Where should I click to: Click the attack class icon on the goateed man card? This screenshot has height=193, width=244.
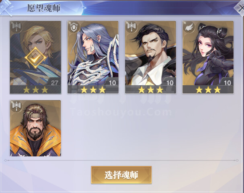click(131, 27)
